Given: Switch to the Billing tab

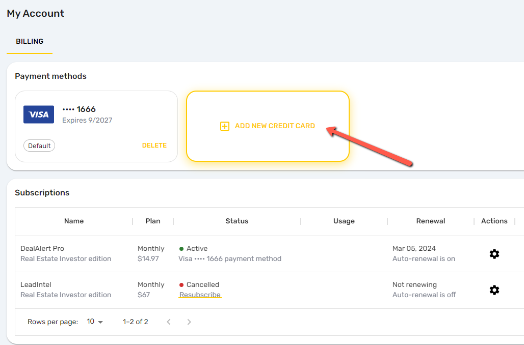Looking at the screenshot, I should (30, 41).
